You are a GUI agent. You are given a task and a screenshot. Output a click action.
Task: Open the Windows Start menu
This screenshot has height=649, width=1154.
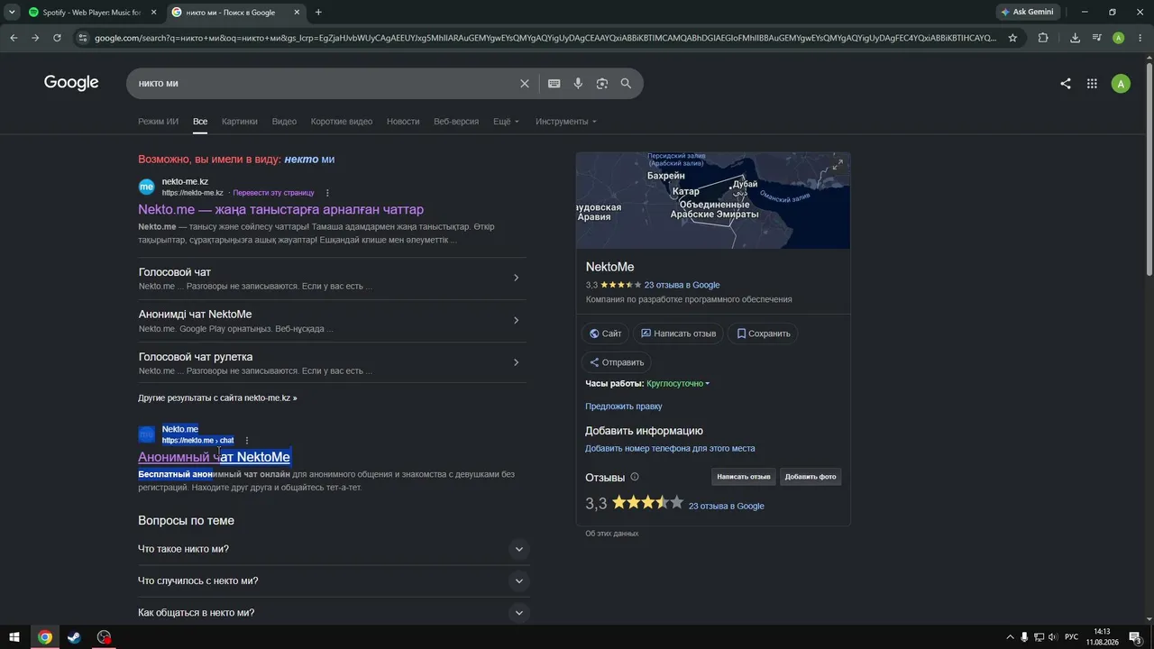[x=14, y=637]
